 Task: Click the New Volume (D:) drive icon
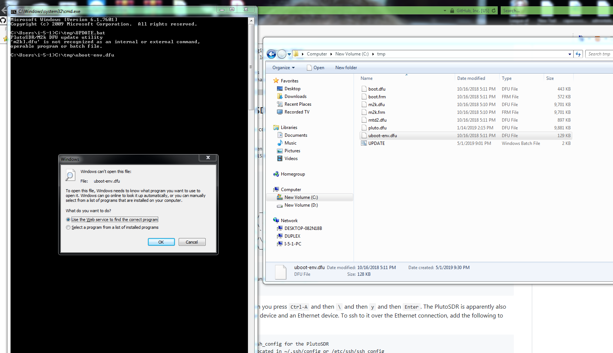280,205
